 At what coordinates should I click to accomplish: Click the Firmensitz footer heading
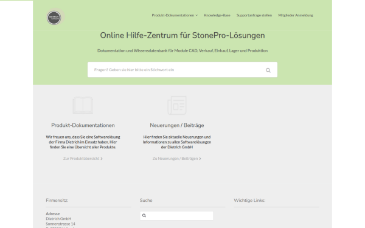pos(57,200)
